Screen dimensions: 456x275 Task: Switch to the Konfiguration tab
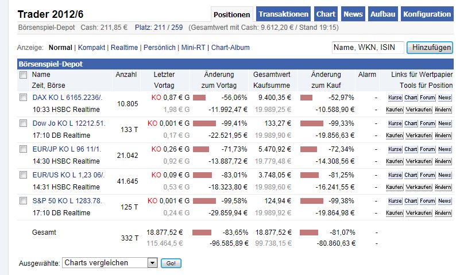click(x=427, y=14)
